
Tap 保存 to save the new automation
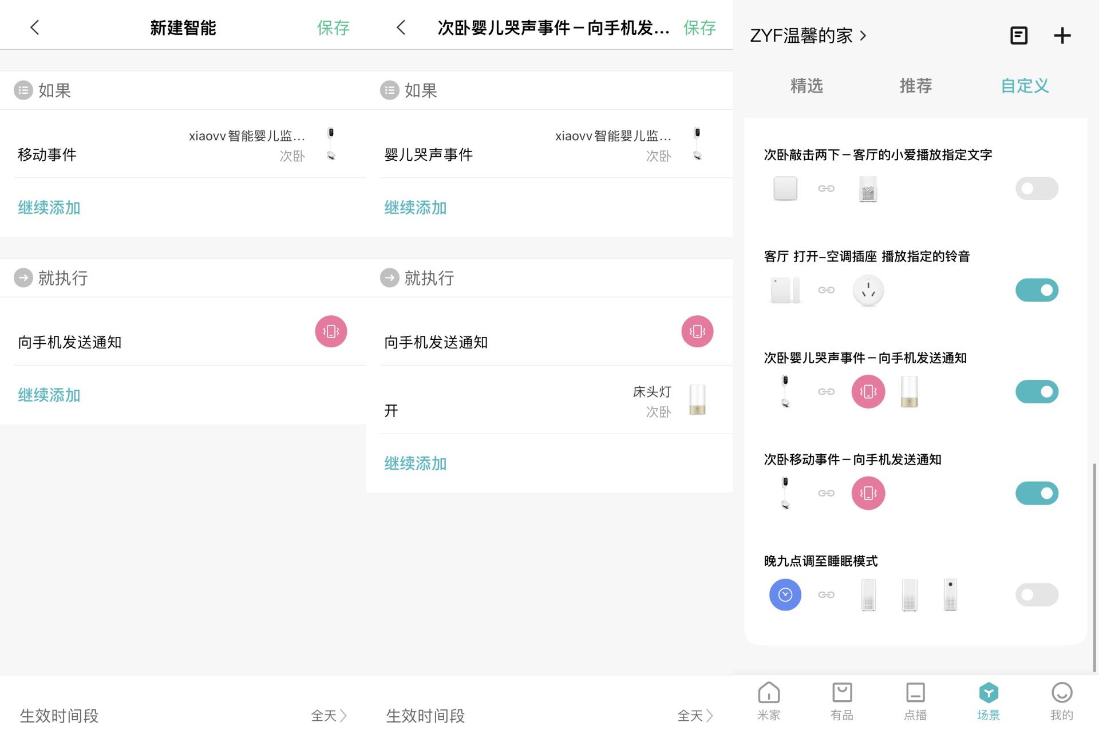(x=334, y=28)
